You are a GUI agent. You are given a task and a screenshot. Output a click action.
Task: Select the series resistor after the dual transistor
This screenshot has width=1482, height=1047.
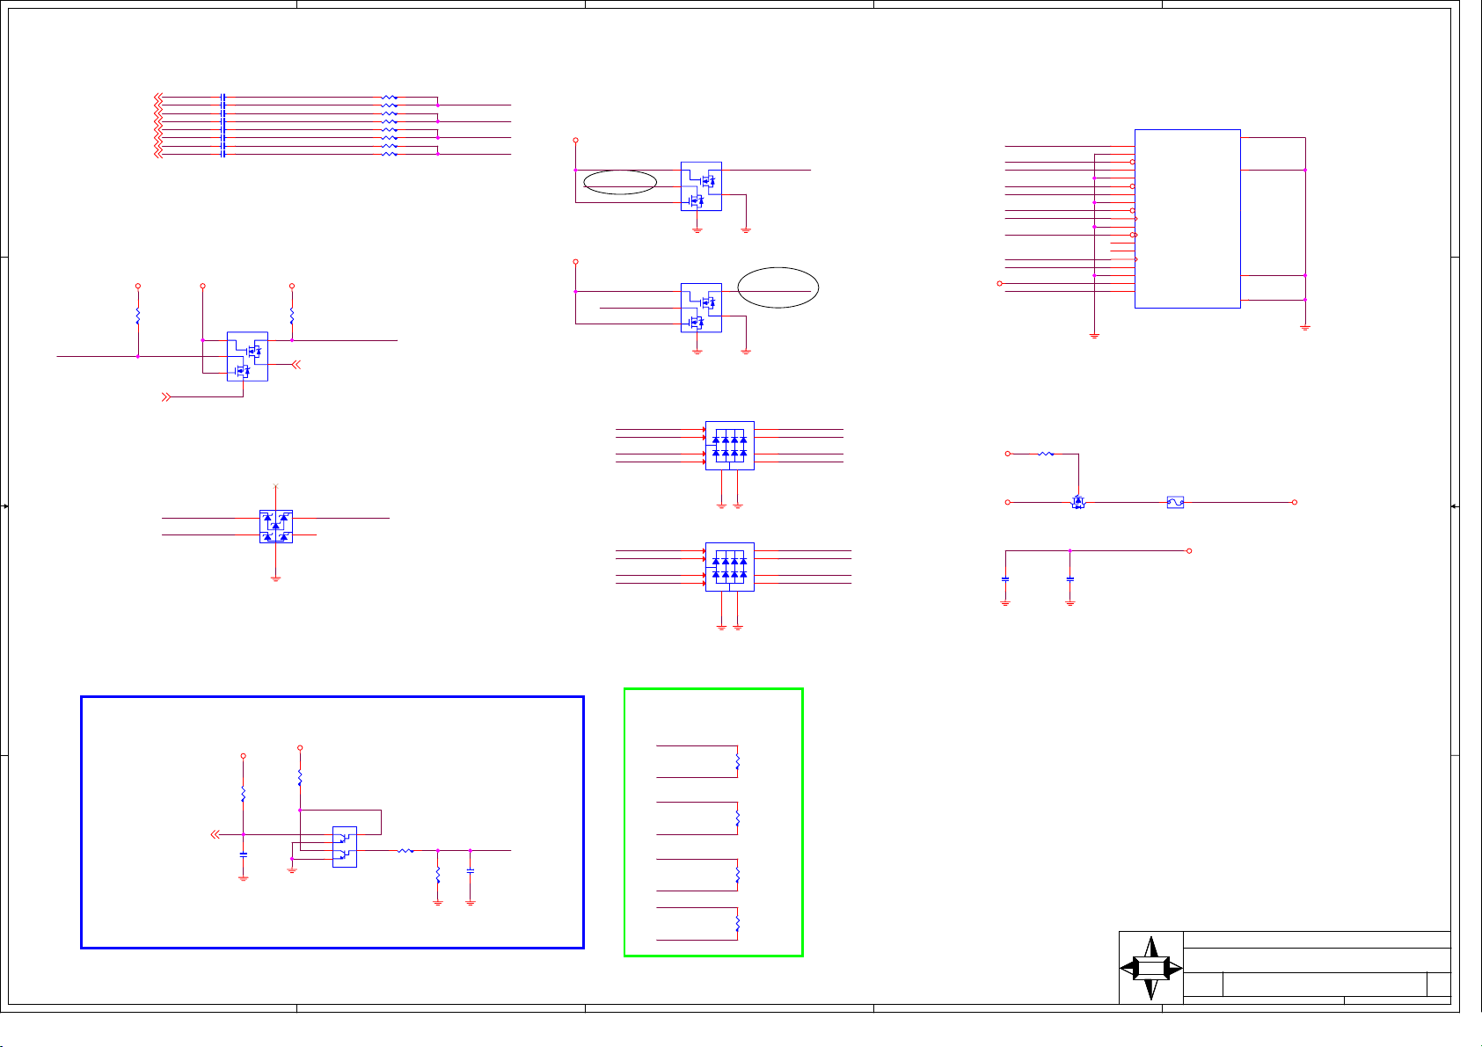[405, 850]
